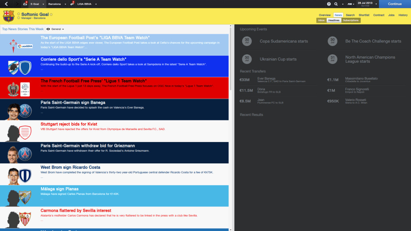Switch to the Inbox sub-tab
The height and width of the screenshot is (231, 411).
click(322, 21)
